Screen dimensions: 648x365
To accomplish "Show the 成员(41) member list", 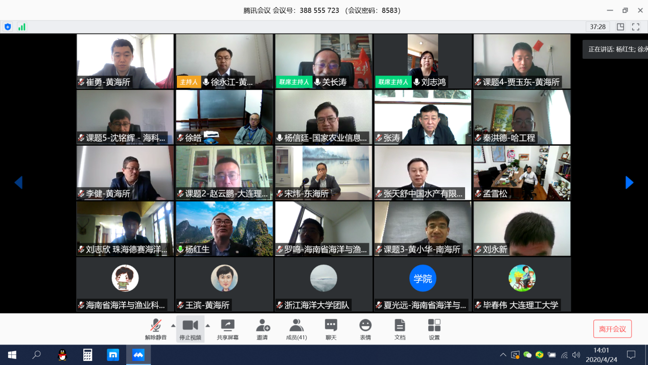I will pyautogui.click(x=296, y=329).
